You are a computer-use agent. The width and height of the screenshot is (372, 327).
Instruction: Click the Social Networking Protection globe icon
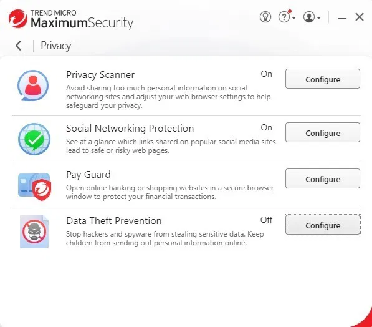click(x=34, y=139)
